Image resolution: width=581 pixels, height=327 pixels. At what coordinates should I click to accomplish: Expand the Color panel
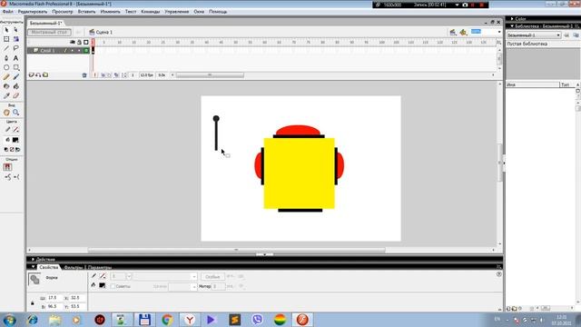pos(512,18)
